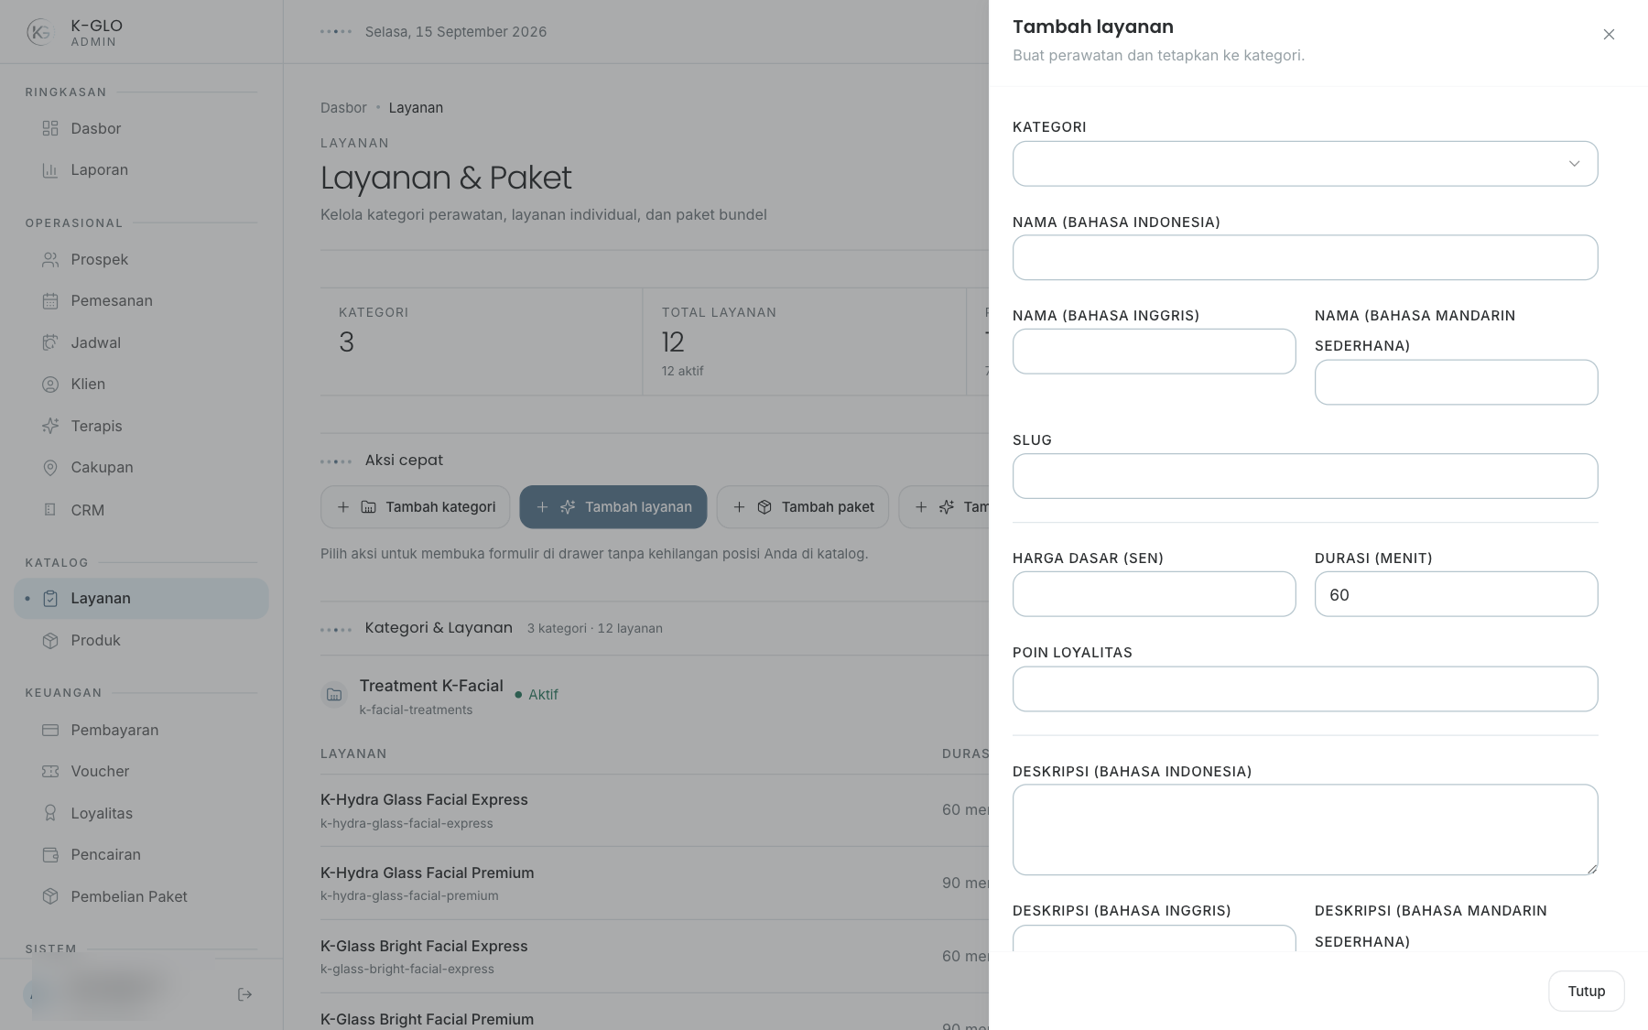Click the Tambah layanan quick action button
Viewport: 1648px width, 1030px height.
[x=613, y=506]
